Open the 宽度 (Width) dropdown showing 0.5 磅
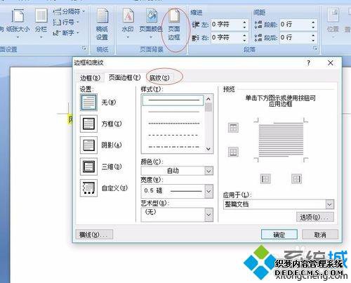 [177, 191]
